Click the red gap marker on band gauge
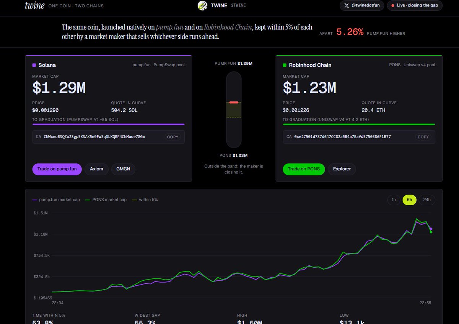Screen dimensions: 459x324 pos(234,102)
